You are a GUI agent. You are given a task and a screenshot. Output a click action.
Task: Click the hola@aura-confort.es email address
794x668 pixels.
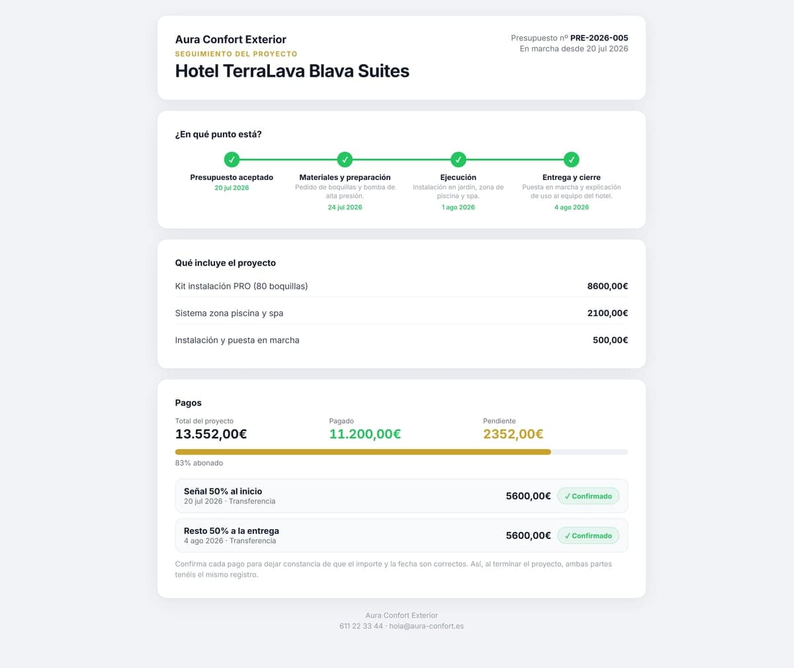426,626
